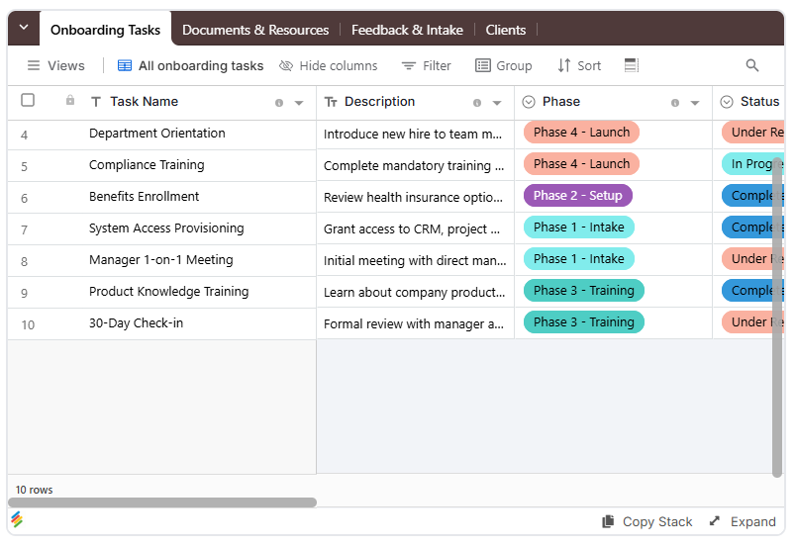This screenshot has height=547, width=796.
Task: Click the grid view icon
Action: 125,65
